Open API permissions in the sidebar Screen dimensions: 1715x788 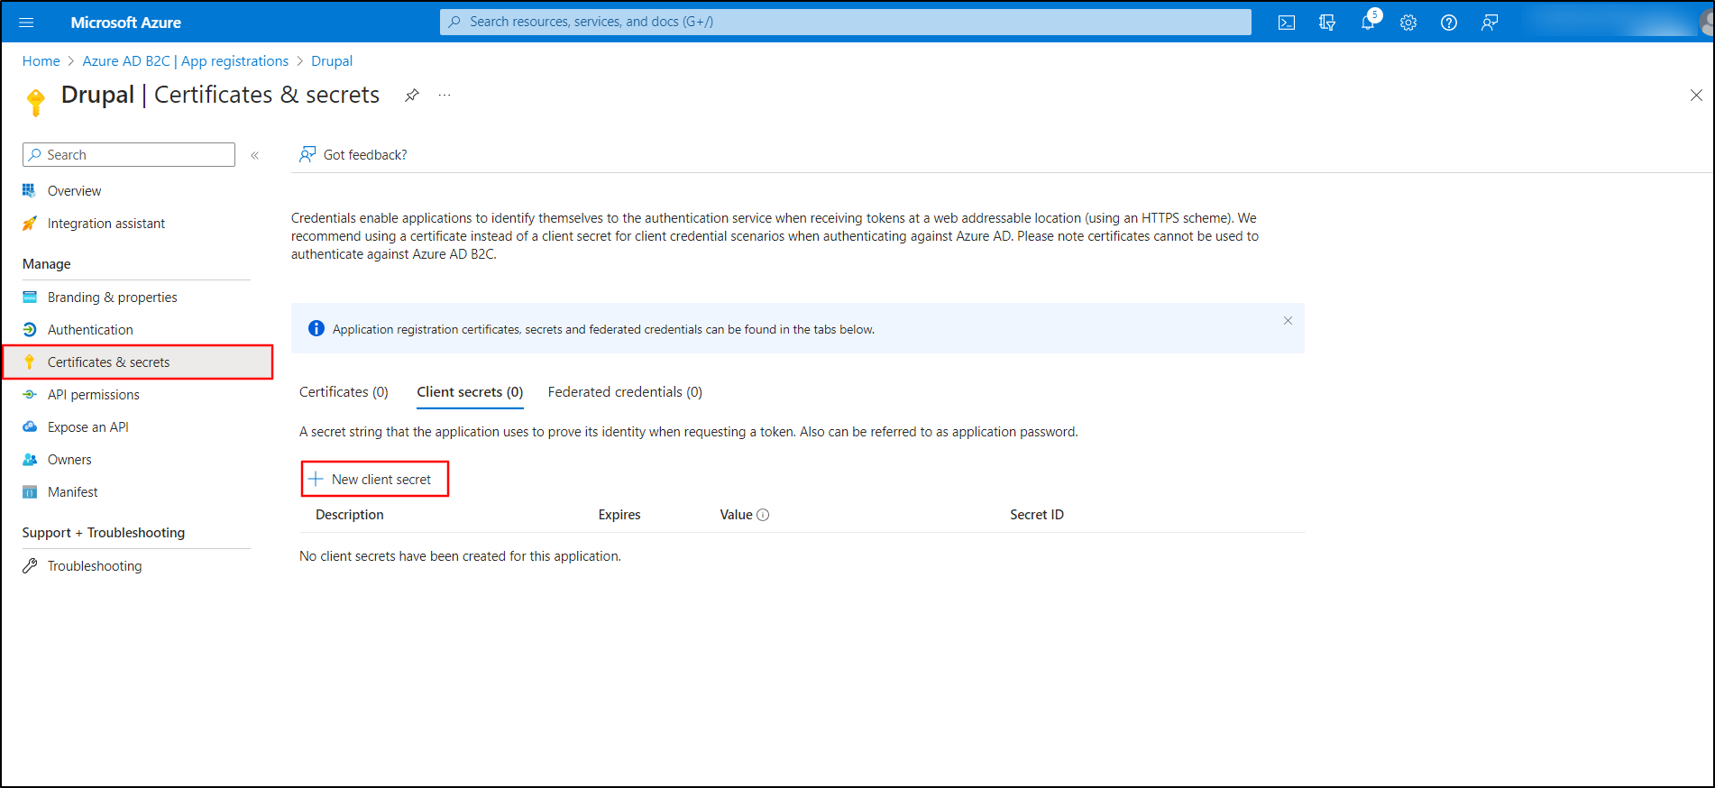94,395
